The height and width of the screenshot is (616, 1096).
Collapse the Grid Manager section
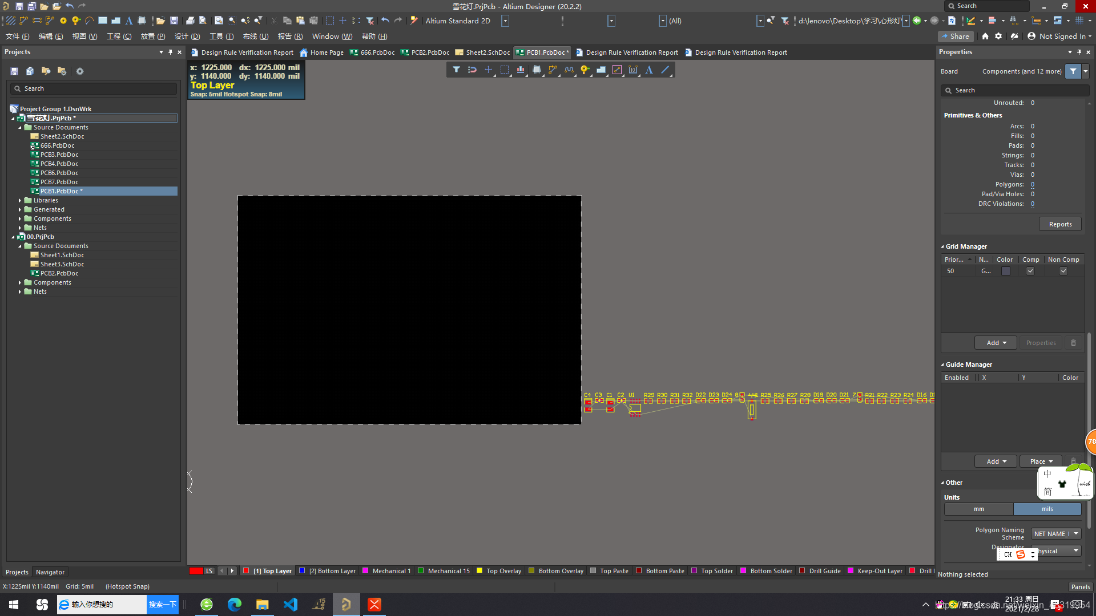pyautogui.click(x=942, y=247)
